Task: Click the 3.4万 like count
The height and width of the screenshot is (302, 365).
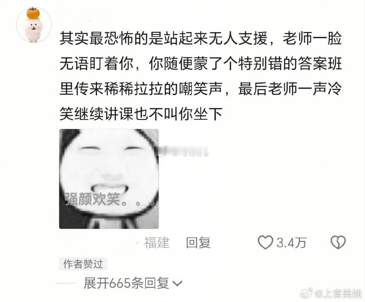Action: click(291, 243)
